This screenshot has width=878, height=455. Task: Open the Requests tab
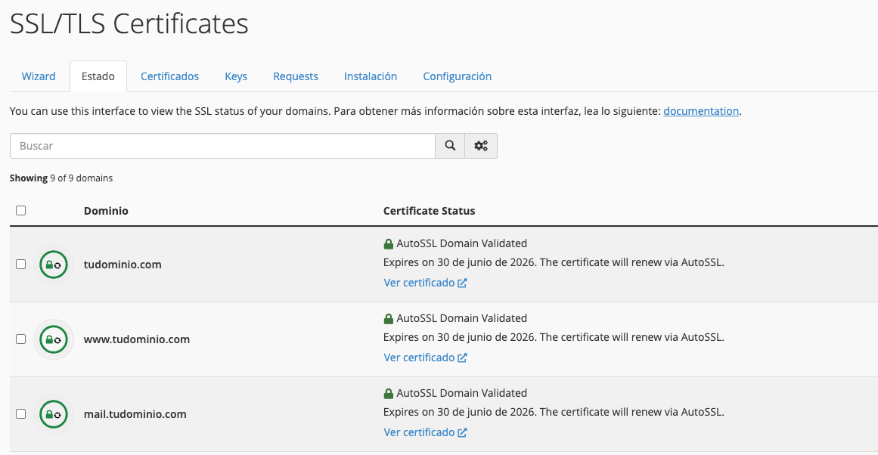(296, 76)
